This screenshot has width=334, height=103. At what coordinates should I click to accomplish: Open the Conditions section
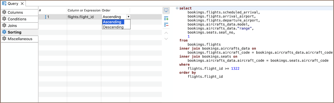tap(19, 19)
